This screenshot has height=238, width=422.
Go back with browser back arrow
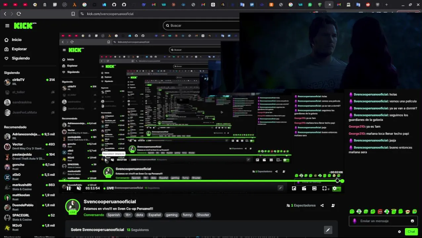5,14
